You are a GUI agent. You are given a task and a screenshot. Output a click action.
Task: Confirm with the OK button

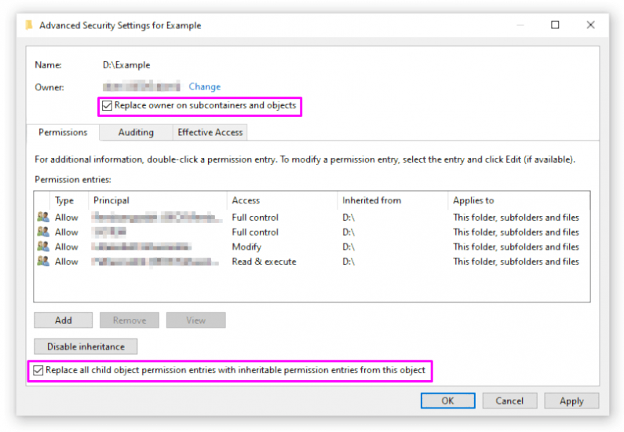click(447, 401)
